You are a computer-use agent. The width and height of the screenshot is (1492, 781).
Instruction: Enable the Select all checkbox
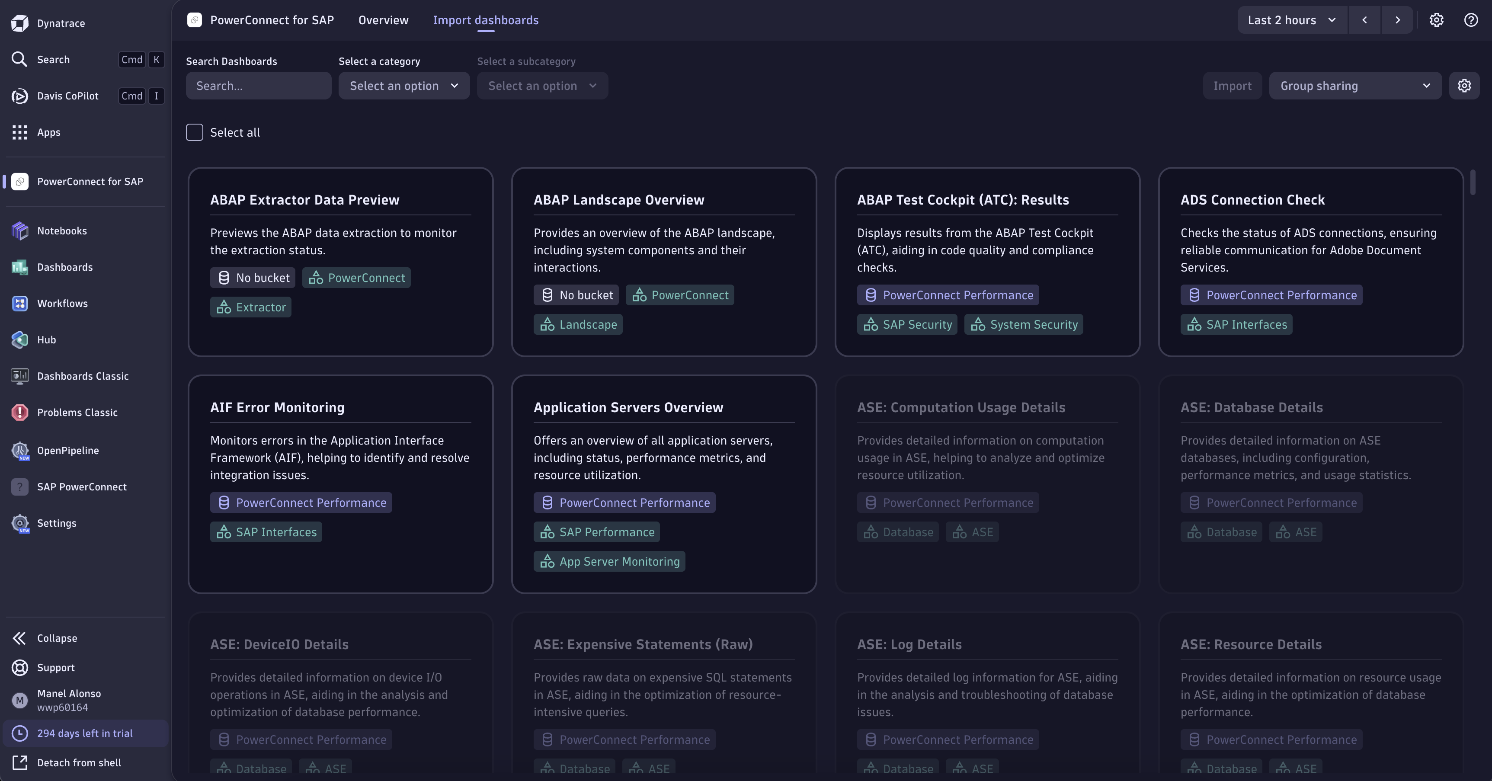point(195,133)
